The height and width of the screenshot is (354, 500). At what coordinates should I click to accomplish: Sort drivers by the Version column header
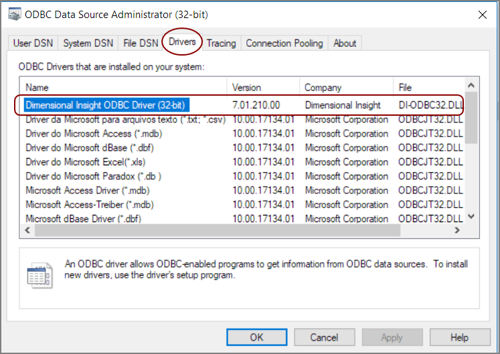(x=263, y=88)
